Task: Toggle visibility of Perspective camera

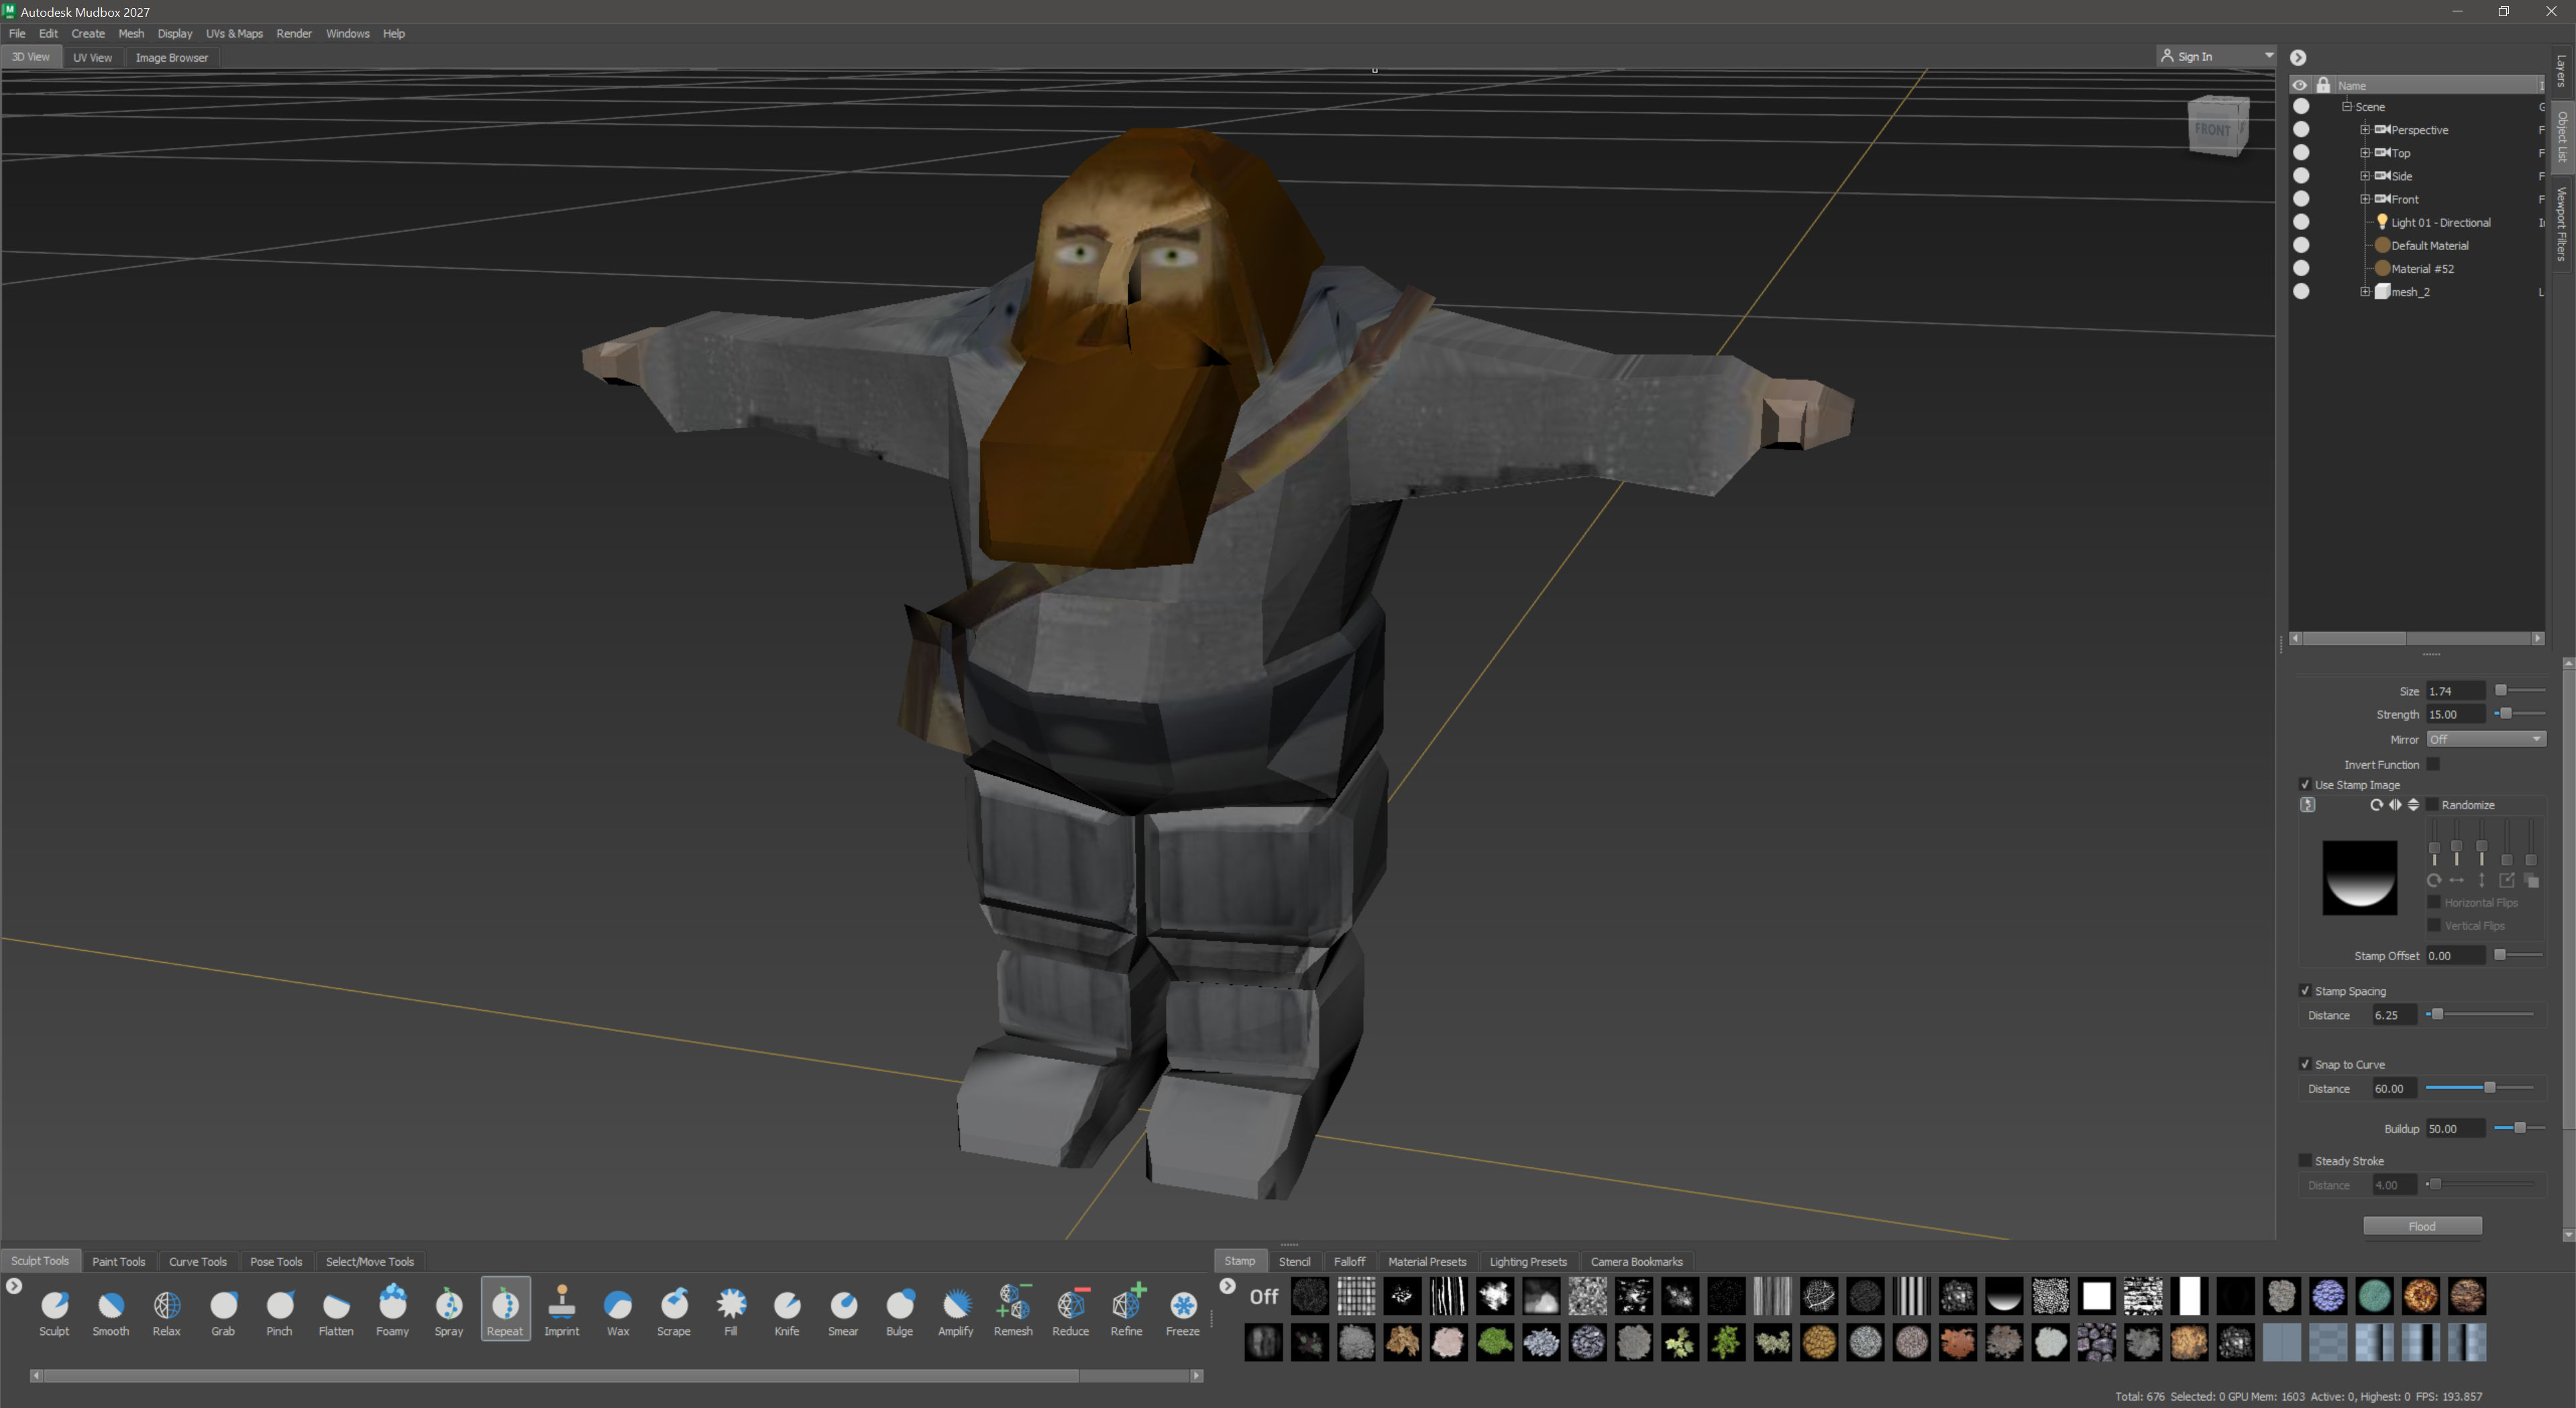Action: point(2301,129)
